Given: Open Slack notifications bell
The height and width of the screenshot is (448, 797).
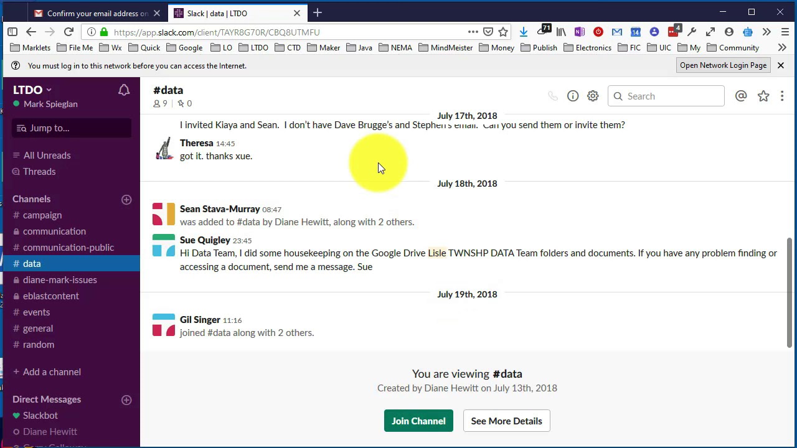Looking at the screenshot, I should click(x=124, y=90).
